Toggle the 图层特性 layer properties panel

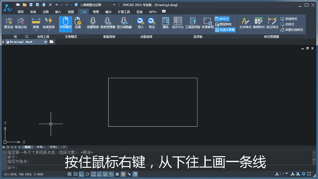coord(223,24)
